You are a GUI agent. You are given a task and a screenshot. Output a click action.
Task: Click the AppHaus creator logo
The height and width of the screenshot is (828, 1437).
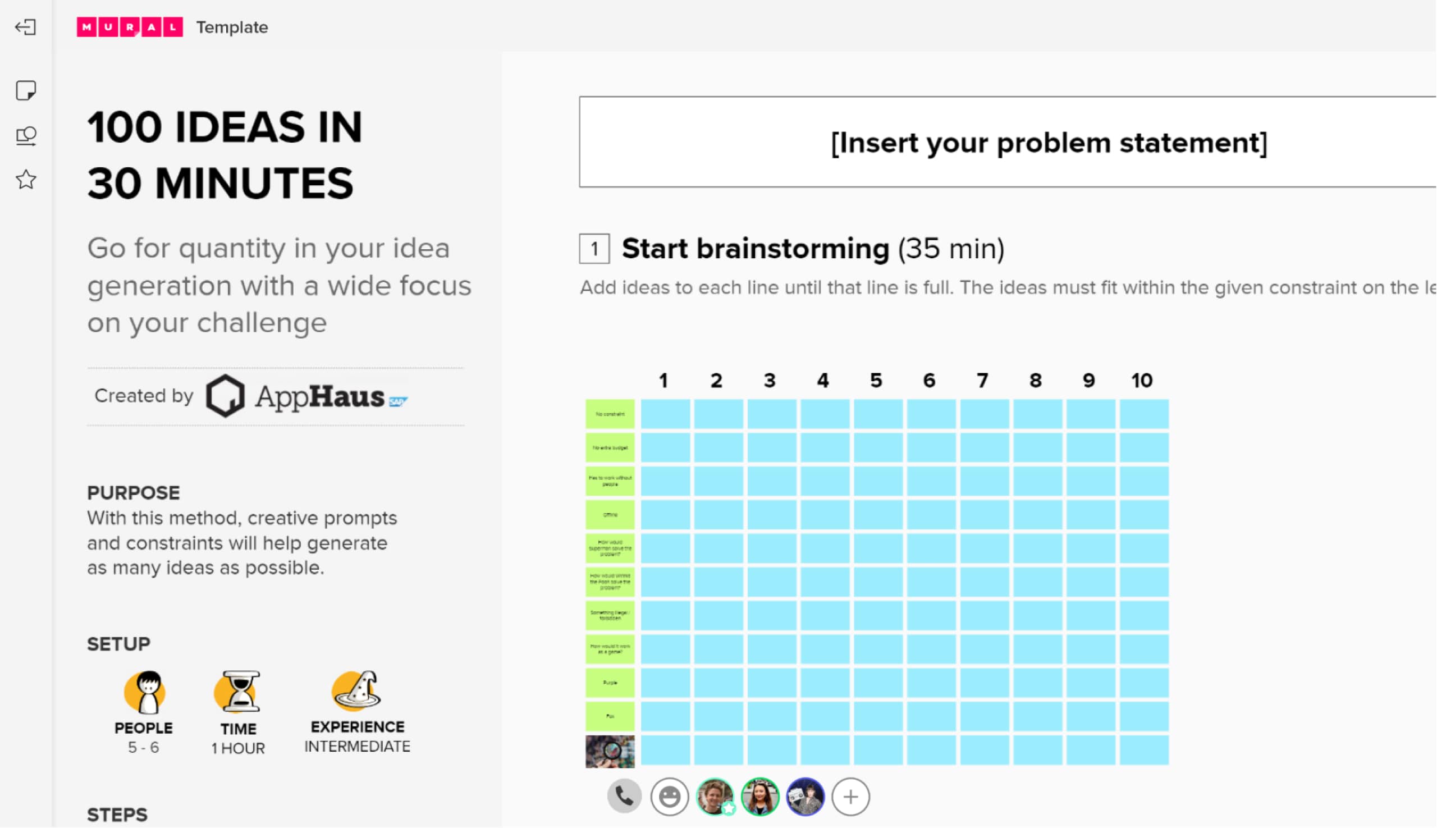tap(306, 396)
